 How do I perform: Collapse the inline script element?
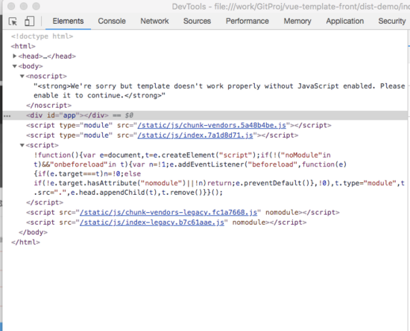coord(22,145)
